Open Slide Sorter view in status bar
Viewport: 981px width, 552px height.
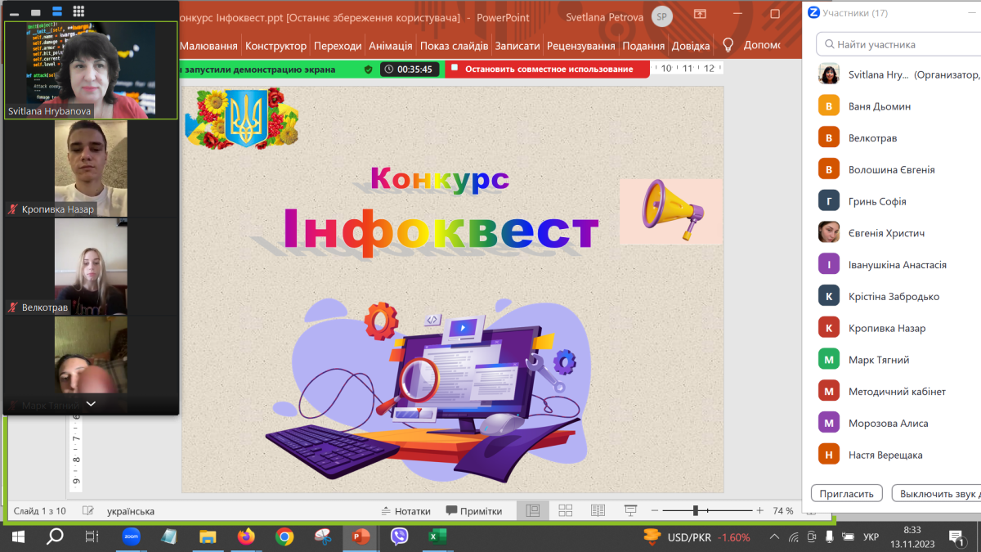coord(565,511)
